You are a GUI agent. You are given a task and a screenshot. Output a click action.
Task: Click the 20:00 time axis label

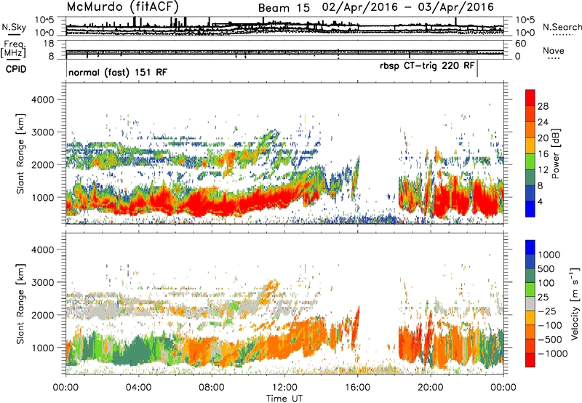(430, 388)
